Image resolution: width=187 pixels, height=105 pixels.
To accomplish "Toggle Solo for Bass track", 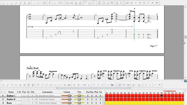I will coord(18,103).
